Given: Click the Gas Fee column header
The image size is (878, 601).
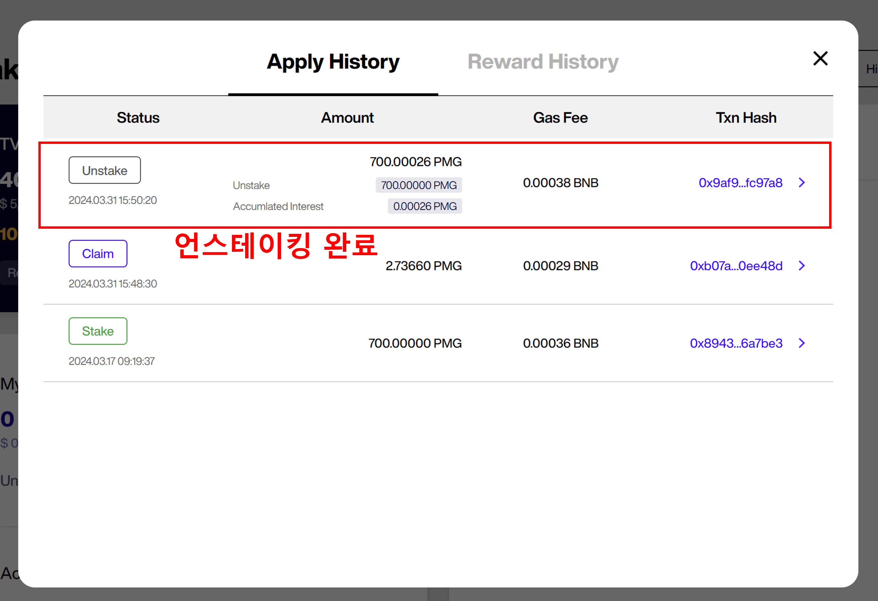Looking at the screenshot, I should (560, 117).
